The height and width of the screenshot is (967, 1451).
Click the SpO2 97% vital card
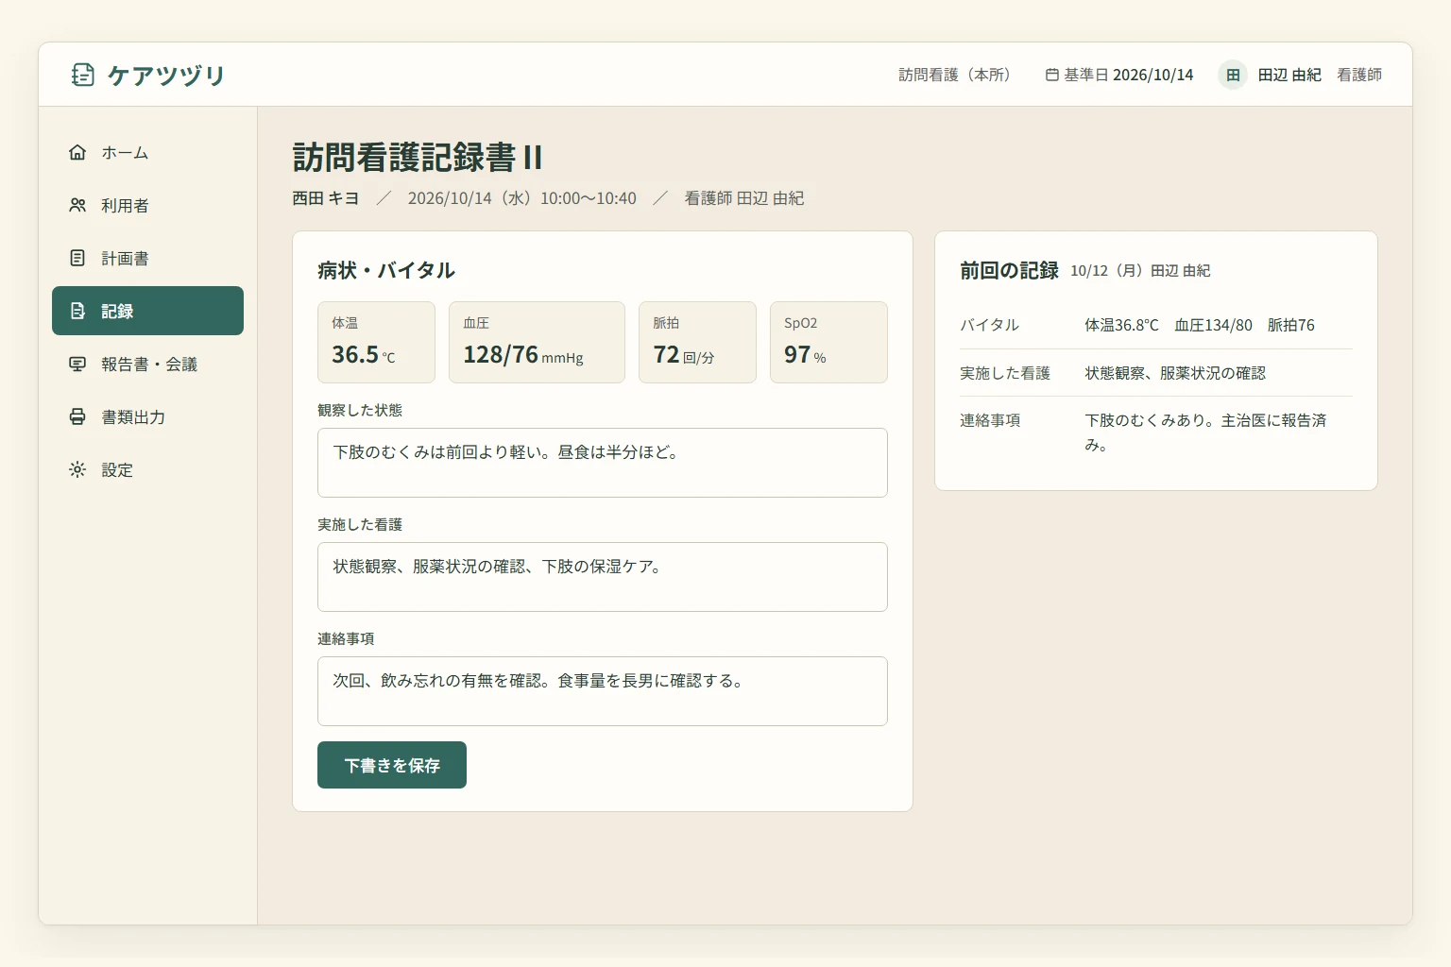pyautogui.click(x=828, y=342)
